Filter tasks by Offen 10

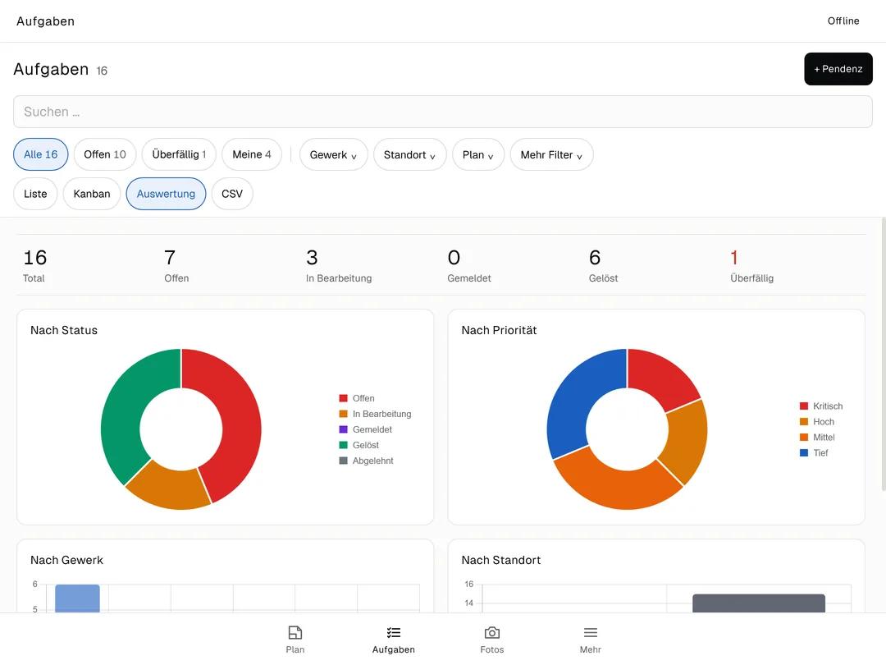[105, 154]
